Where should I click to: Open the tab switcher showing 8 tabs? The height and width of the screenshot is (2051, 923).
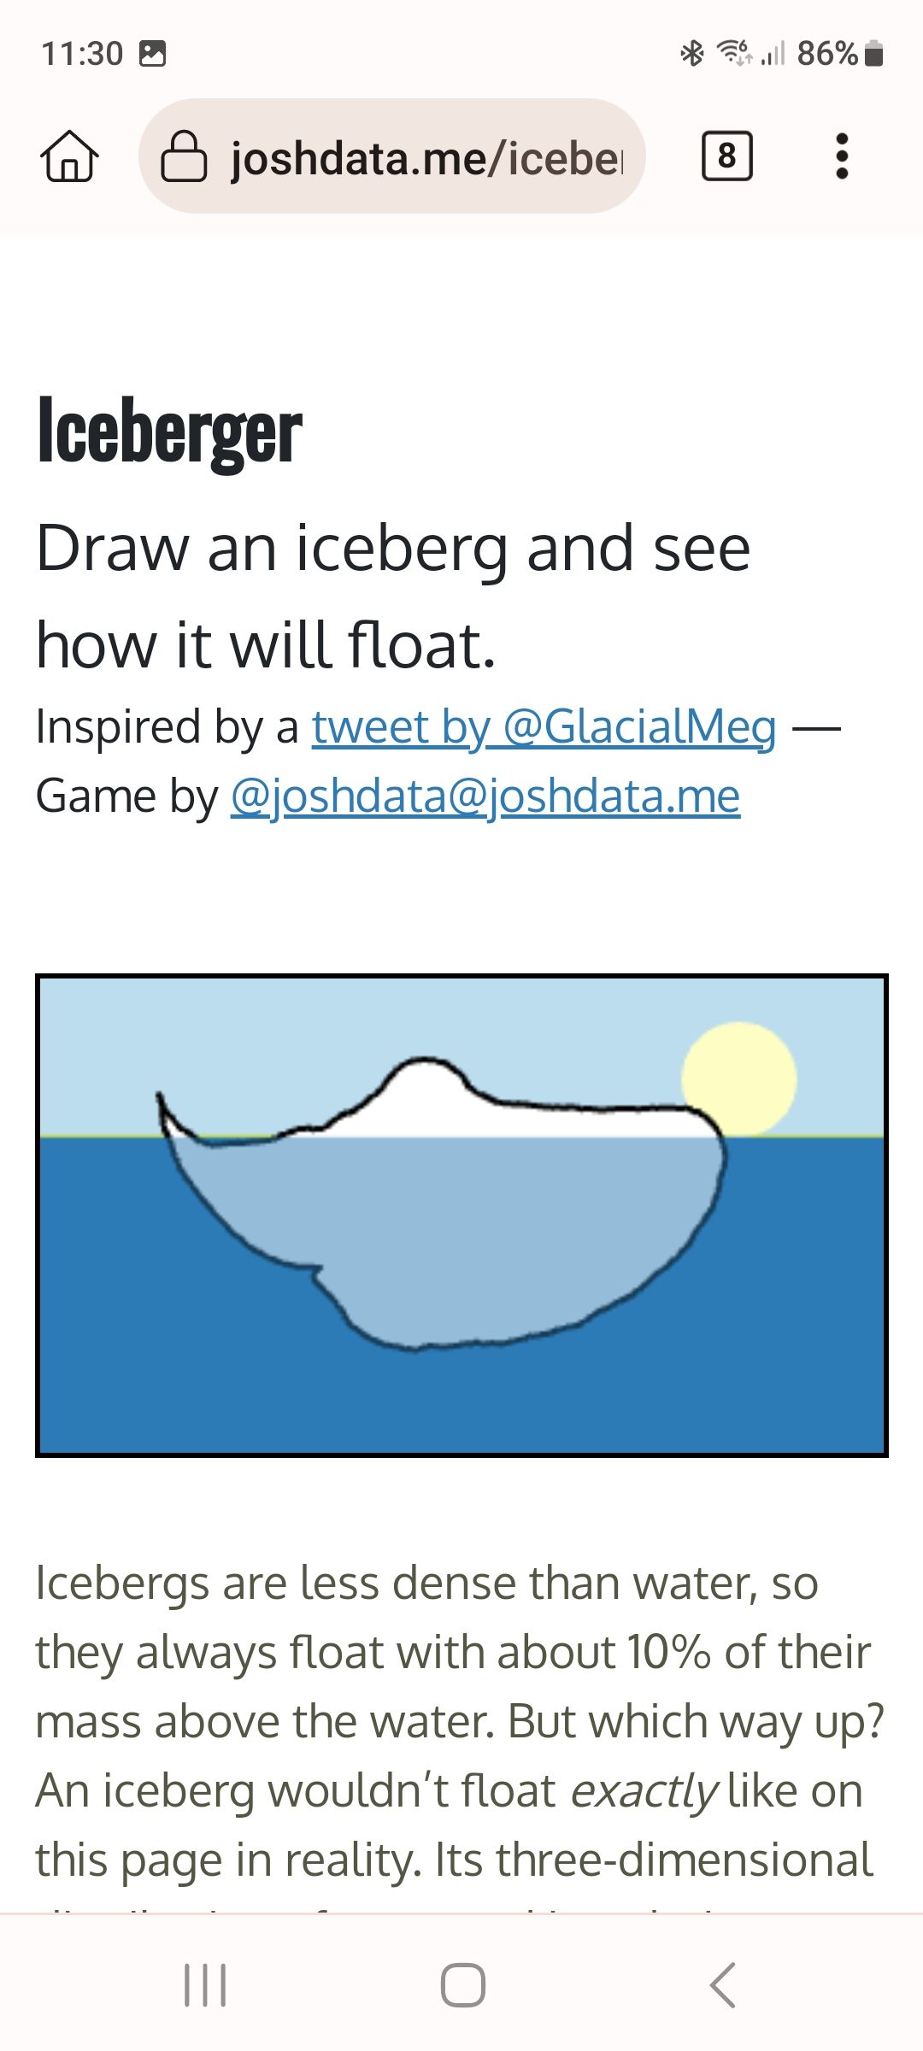point(726,156)
